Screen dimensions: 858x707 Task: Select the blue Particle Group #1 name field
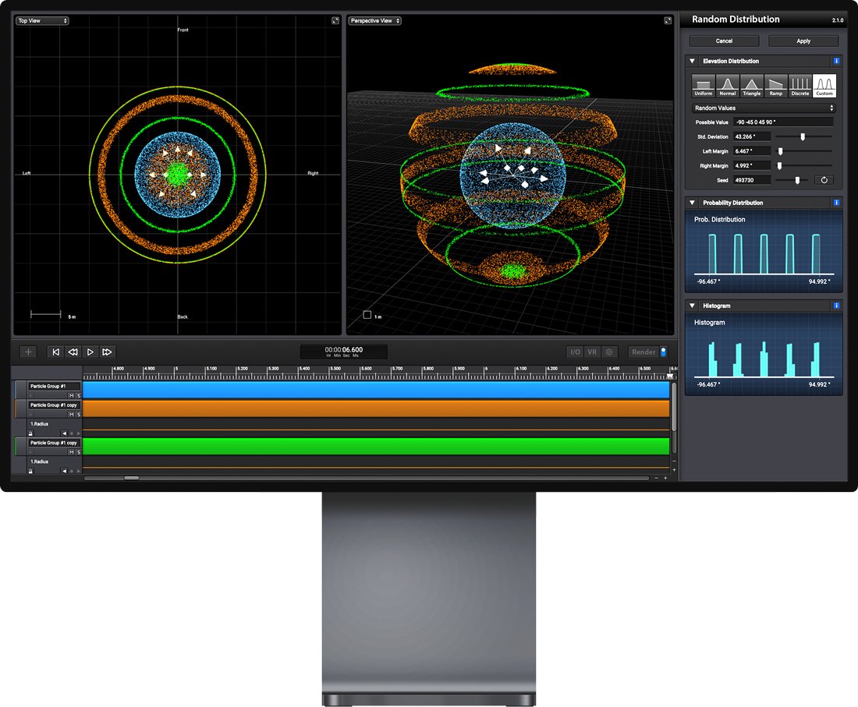click(54, 386)
